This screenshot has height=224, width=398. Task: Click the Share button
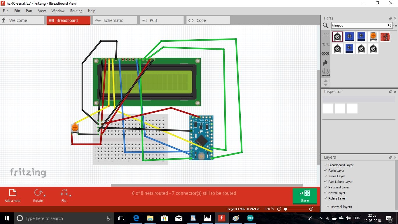pyautogui.click(x=305, y=196)
